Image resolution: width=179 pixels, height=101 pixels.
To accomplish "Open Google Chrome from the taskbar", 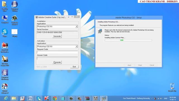I will 55,98.
